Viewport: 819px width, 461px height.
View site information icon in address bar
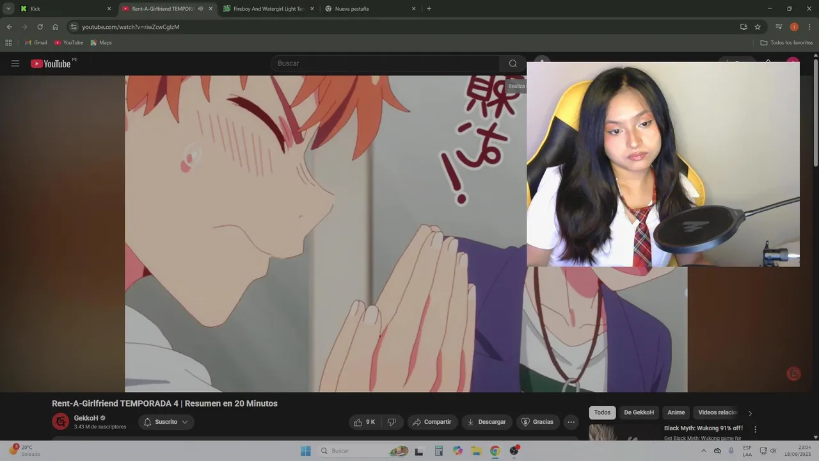click(x=74, y=27)
